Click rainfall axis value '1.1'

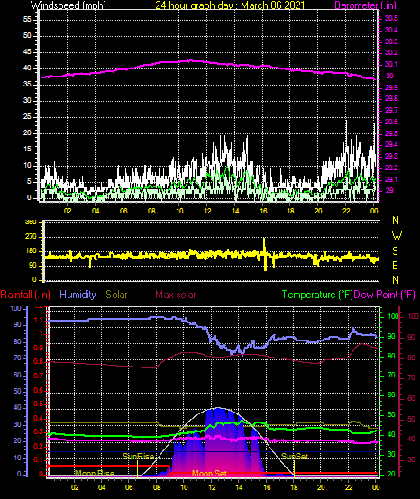(x=39, y=320)
